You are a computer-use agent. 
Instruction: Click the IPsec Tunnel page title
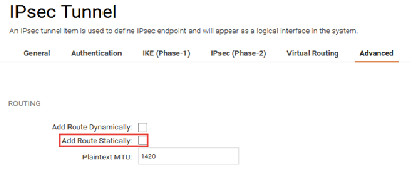(x=63, y=12)
